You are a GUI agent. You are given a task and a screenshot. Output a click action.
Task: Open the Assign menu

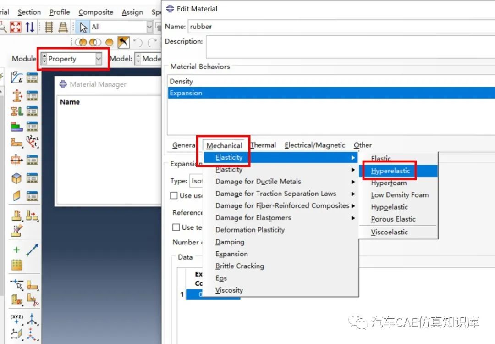pos(132,12)
